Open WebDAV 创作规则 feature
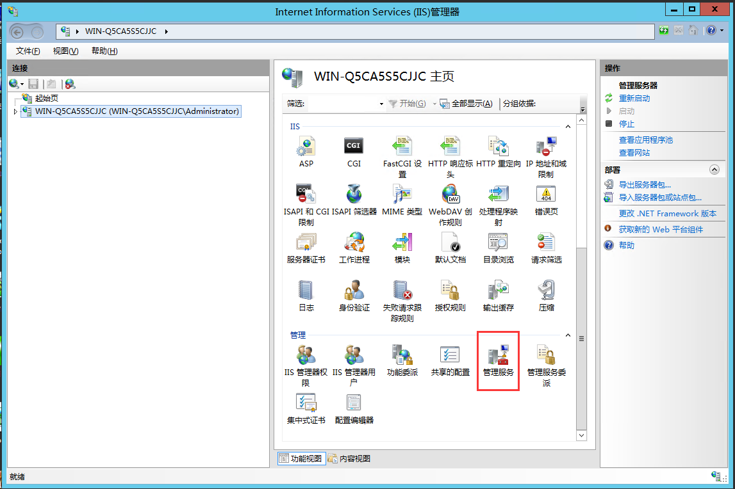The height and width of the screenshot is (489, 735). [x=450, y=205]
